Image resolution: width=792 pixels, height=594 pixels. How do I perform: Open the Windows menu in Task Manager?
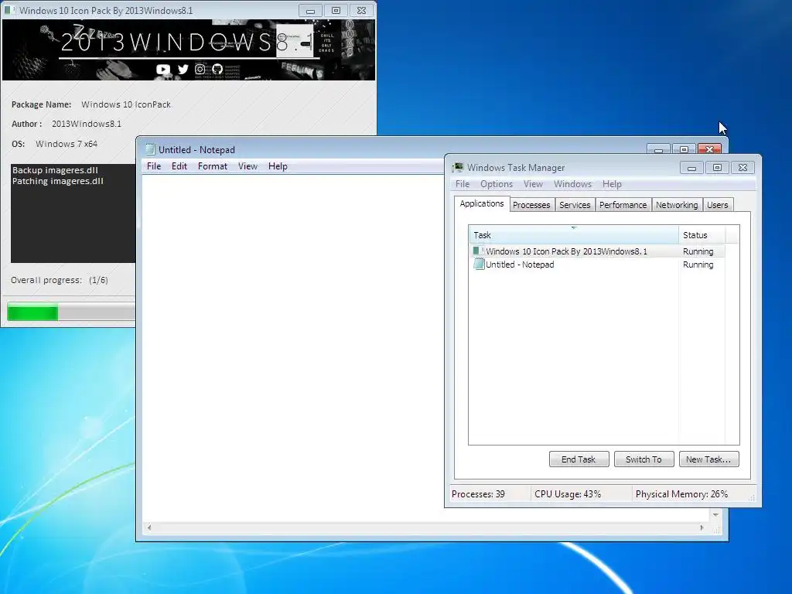[572, 184]
